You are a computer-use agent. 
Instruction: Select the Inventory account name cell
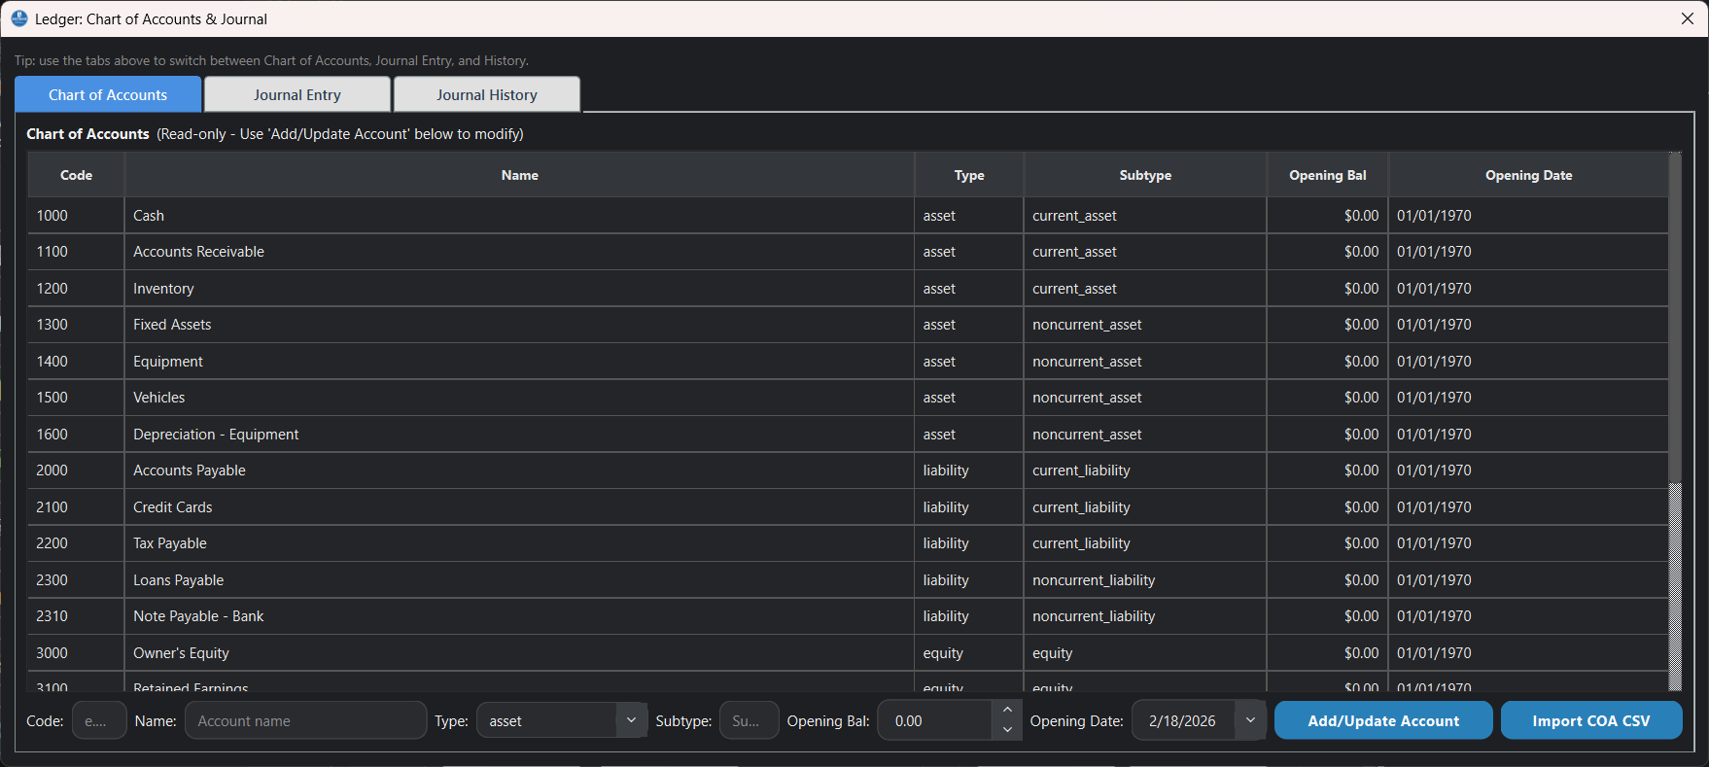pos(519,288)
